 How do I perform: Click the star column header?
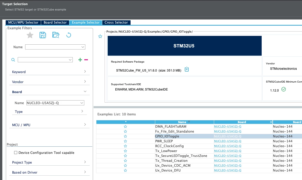pyautogui.click(x=126, y=122)
